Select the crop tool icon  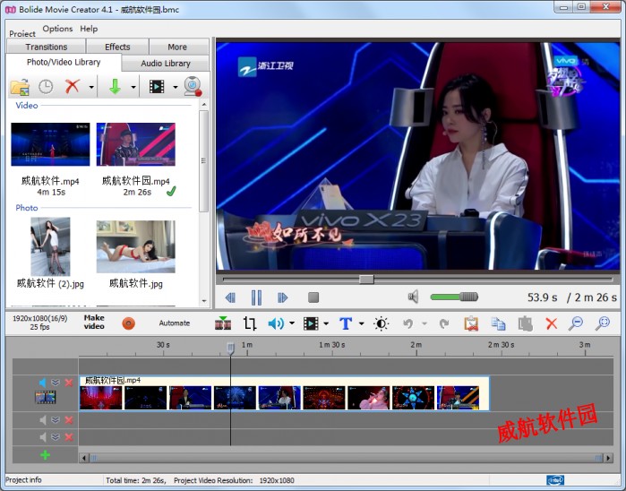point(250,323)
